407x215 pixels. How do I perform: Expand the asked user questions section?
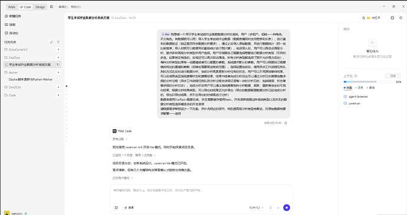coord(123,178)
